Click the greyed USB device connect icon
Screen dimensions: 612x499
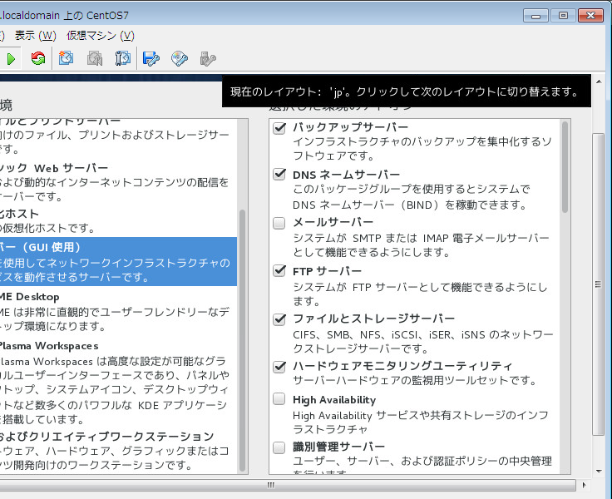point(208,58)
